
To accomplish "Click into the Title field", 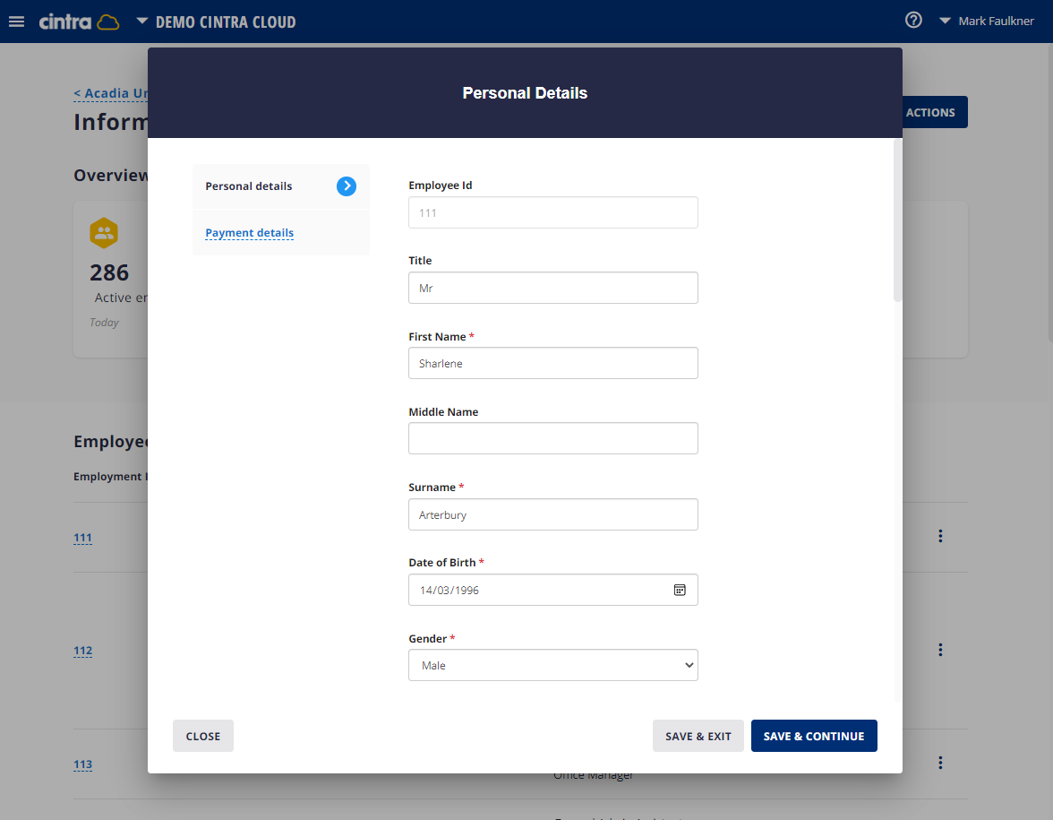I will [552, 288].
